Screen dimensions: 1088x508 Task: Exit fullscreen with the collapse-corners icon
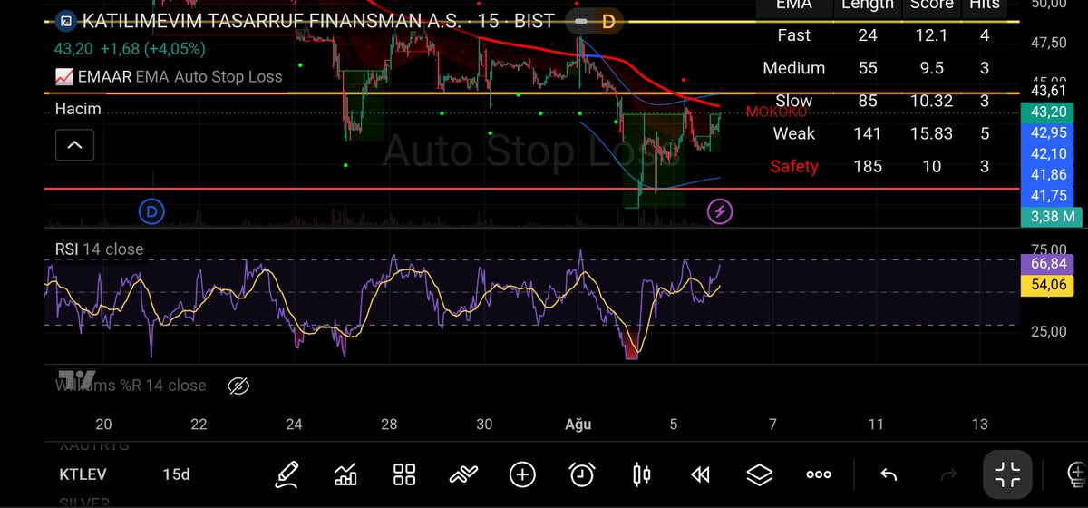pyautogui.click(x=1007, y=474)
